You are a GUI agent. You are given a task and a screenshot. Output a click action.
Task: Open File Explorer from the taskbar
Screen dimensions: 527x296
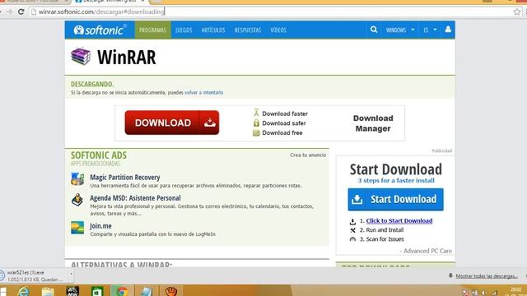pos(48,291)
